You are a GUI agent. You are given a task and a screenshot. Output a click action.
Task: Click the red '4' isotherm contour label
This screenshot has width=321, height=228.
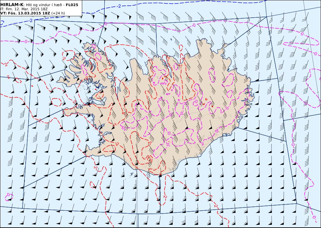pyautogui.click(x=123, y=113)
